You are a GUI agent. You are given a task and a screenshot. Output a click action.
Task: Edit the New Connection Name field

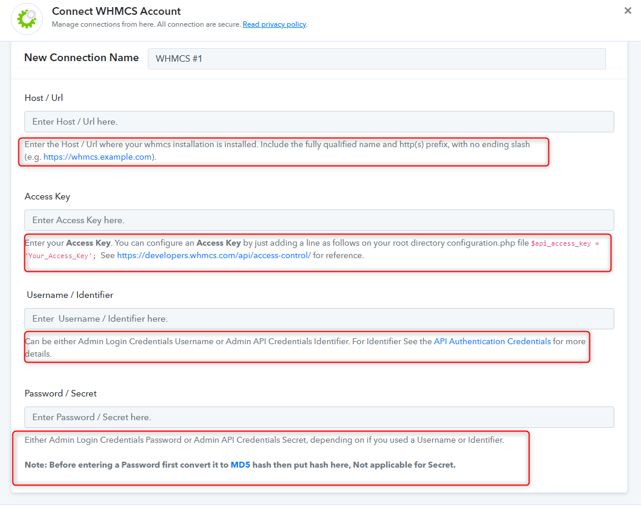tap(376, 58)
